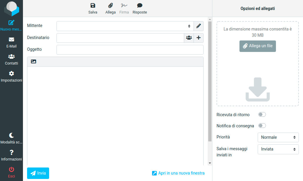Click the Allega paperclip toolbar icon
This screenshot has height=181, width=303.
110,6
